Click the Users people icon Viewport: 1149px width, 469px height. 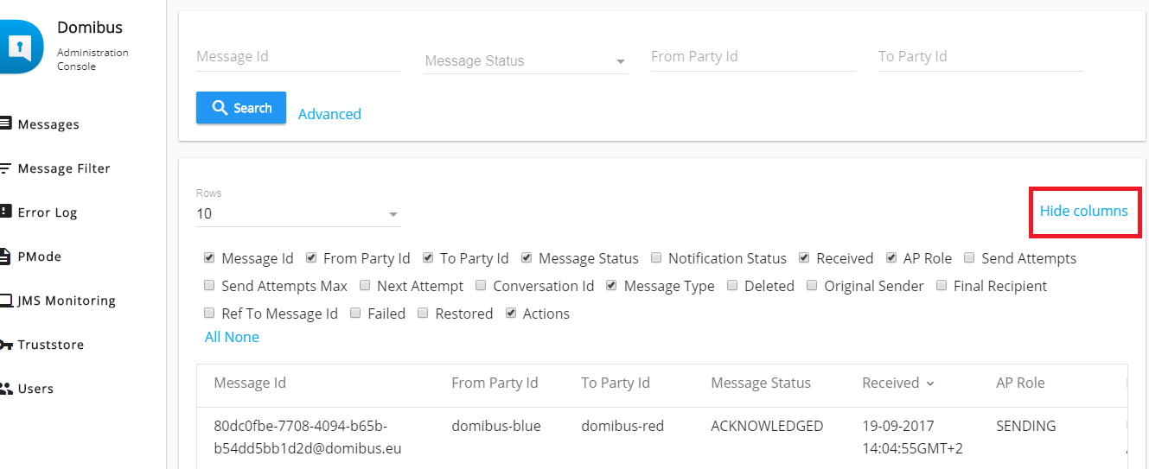(5, 389)
